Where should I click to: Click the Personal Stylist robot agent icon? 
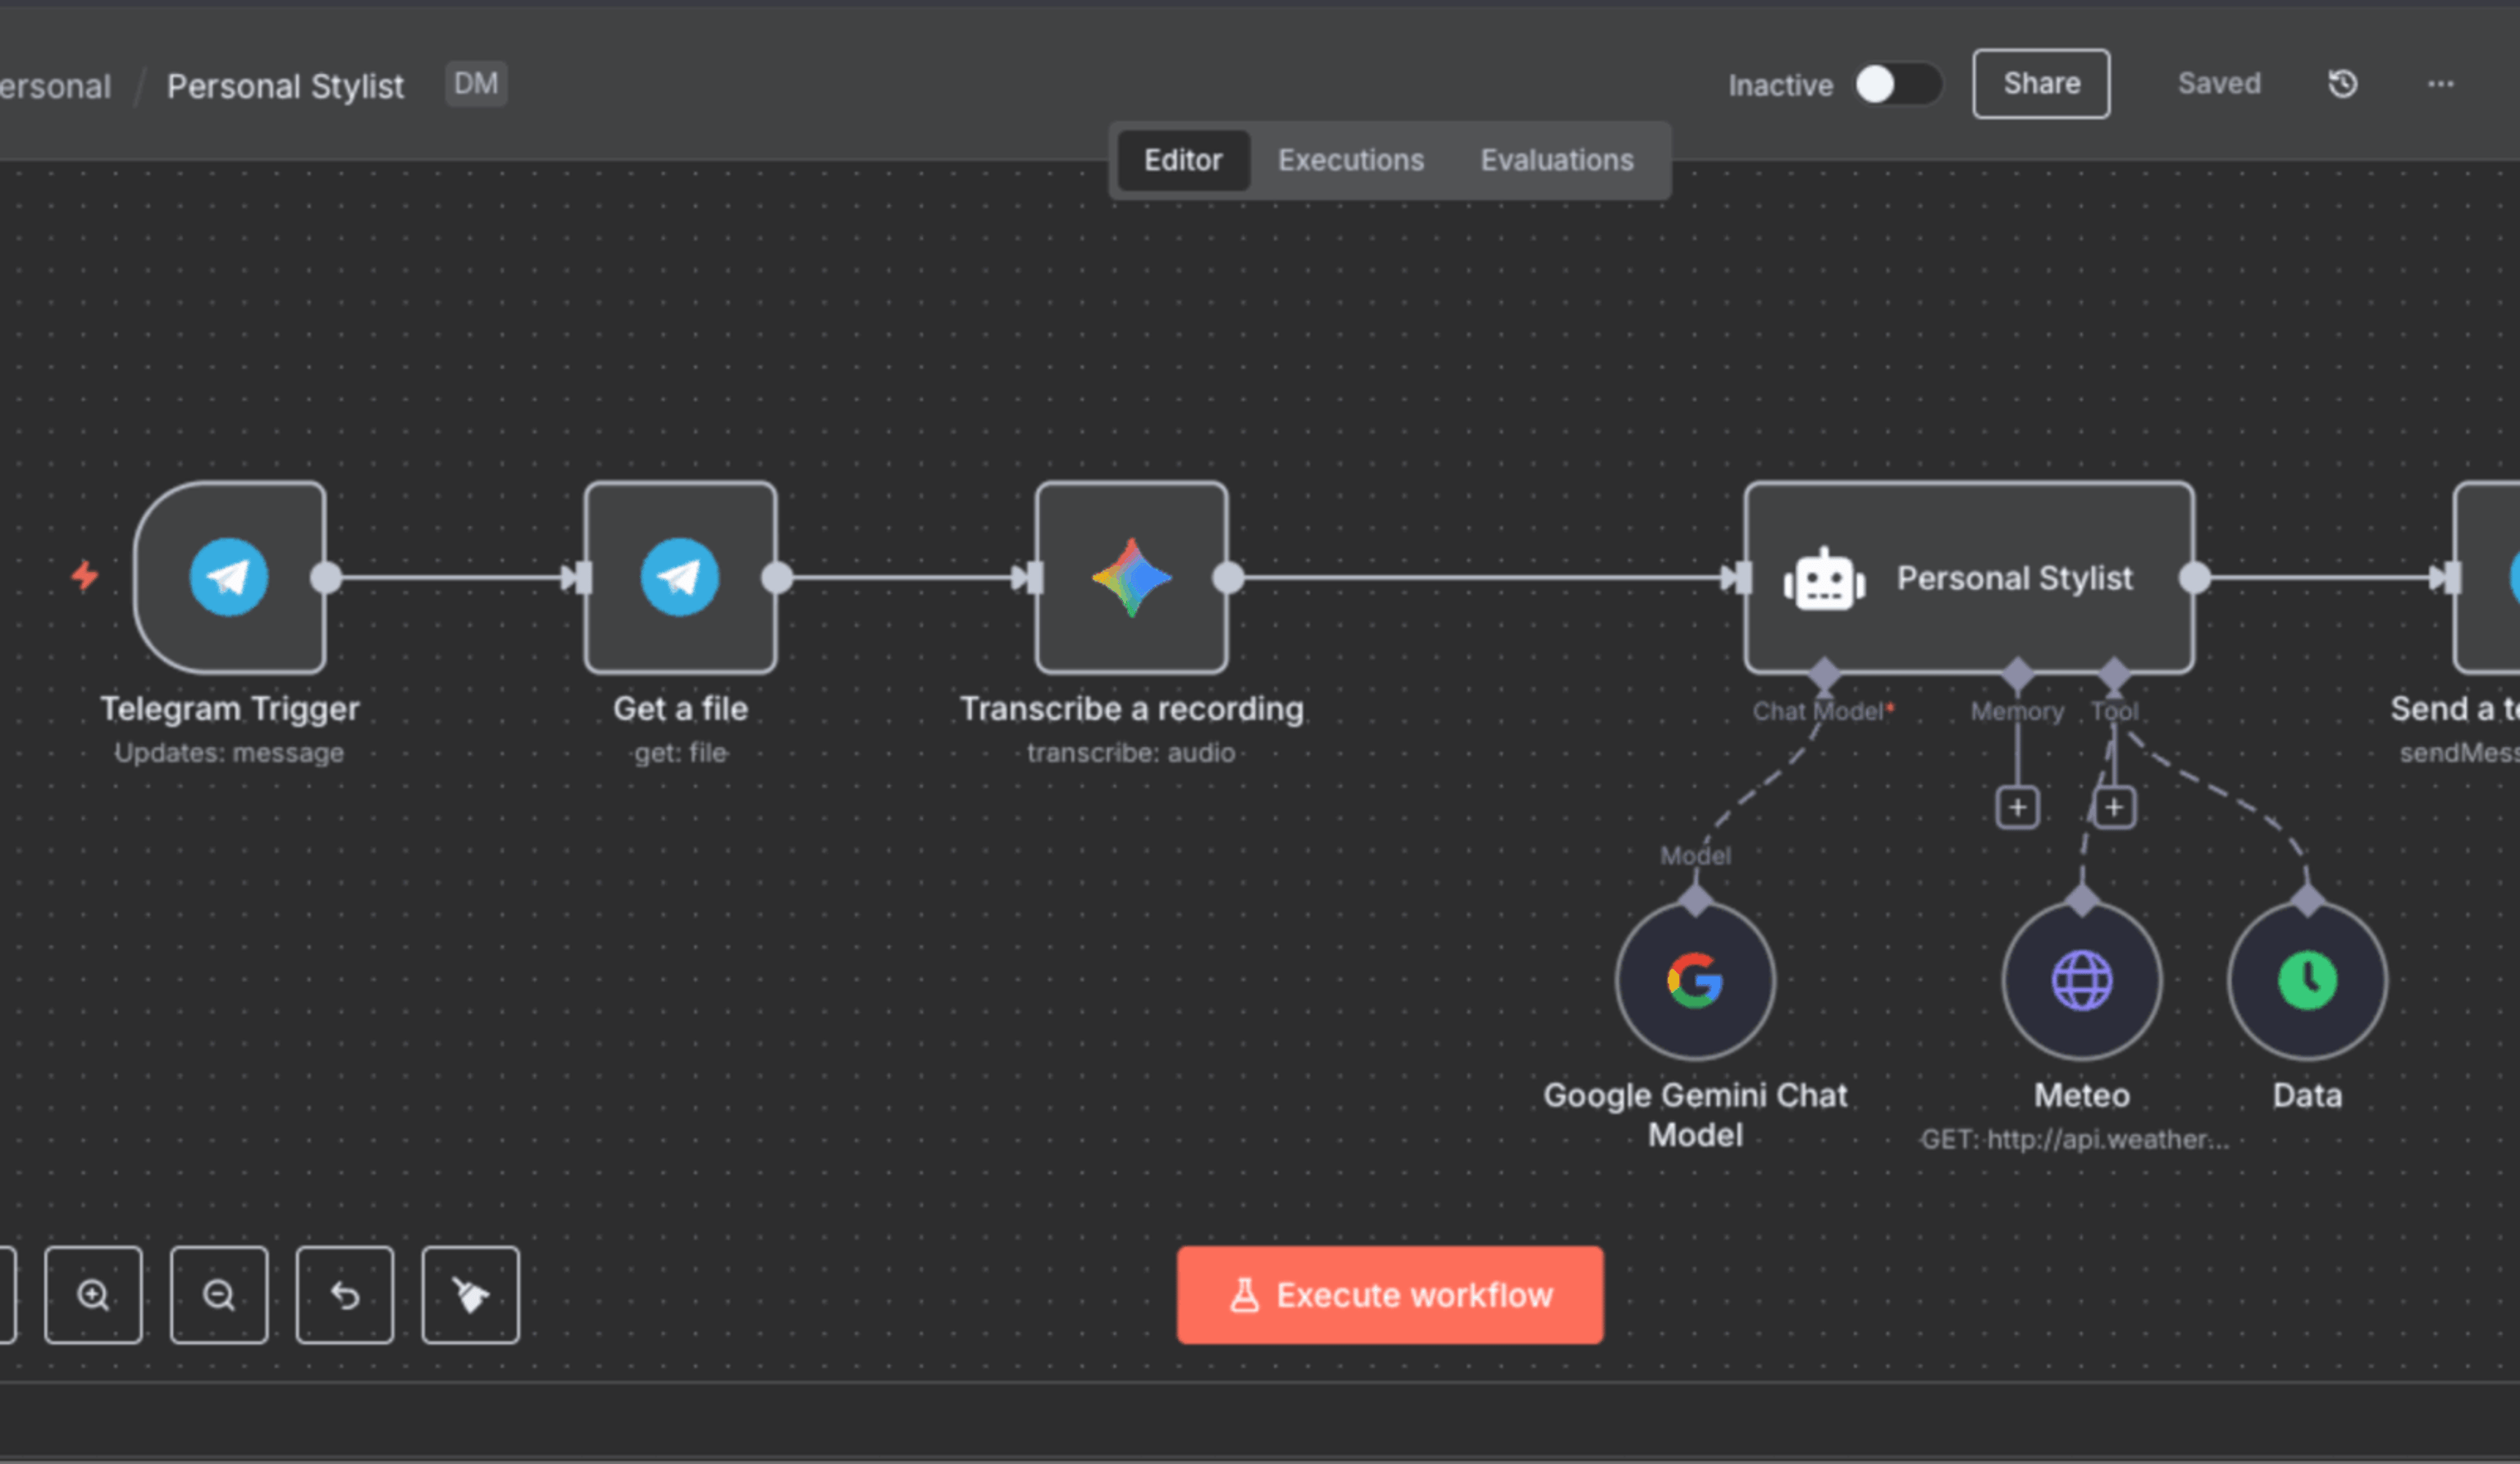pos(1824,579)
